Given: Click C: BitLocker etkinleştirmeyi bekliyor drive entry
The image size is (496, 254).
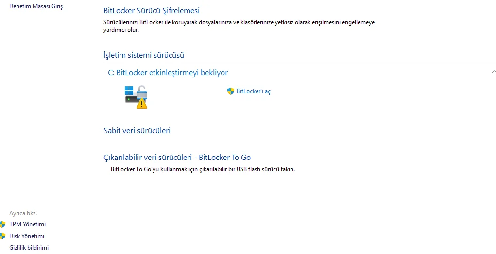Looking at the screenshot, I should [168, 73].
